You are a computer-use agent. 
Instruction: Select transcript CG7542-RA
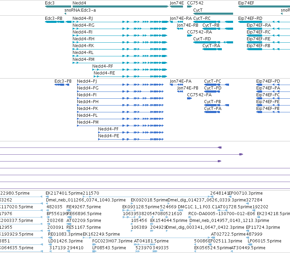click(x=200, y=32)
